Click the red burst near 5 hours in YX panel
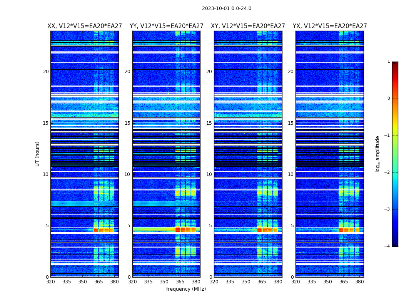The height and width of the screenshot is (308, 404). tap(349, 229)
